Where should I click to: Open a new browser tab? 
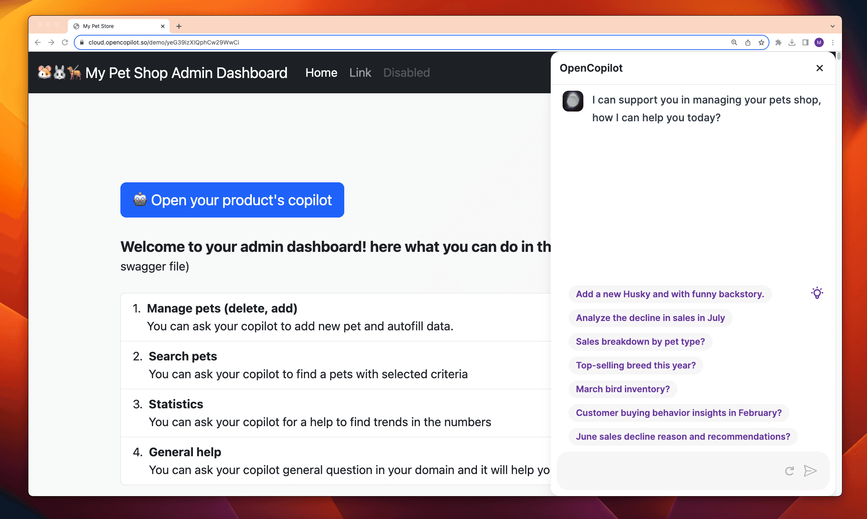(179, 26)
